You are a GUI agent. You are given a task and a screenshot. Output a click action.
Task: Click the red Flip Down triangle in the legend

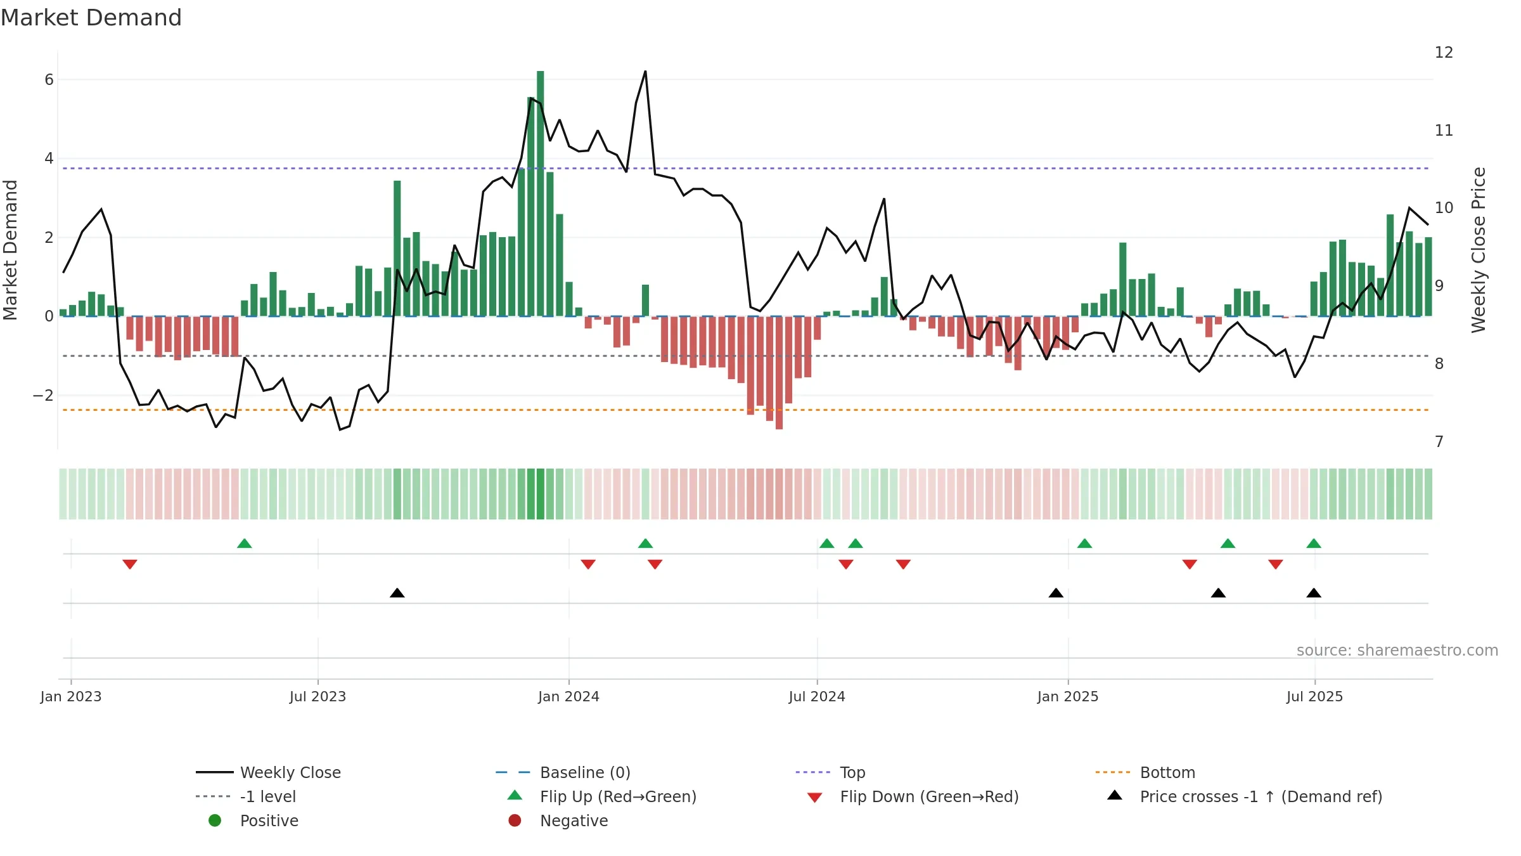pyautogui.click(x=814, y=798)
